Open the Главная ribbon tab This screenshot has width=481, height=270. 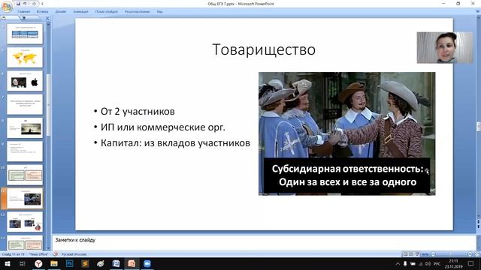[23, 12]
